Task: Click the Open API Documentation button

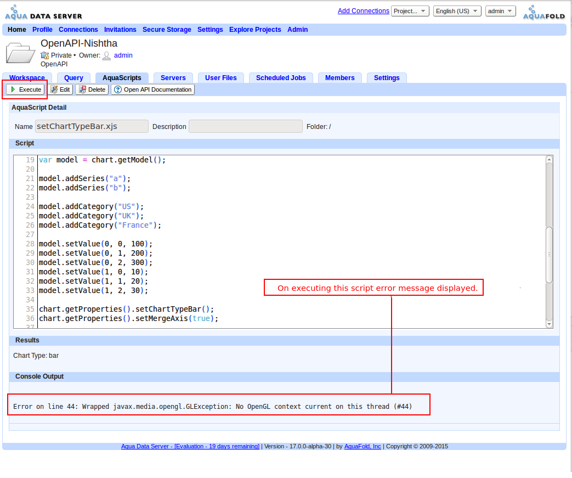Action: [x=153, y=89]
